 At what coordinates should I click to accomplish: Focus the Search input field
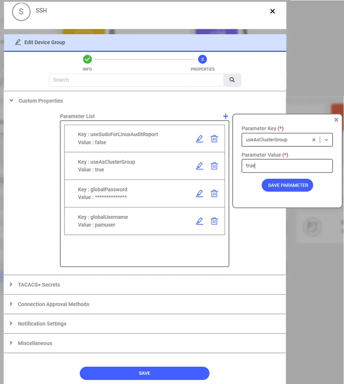(136, 80)
